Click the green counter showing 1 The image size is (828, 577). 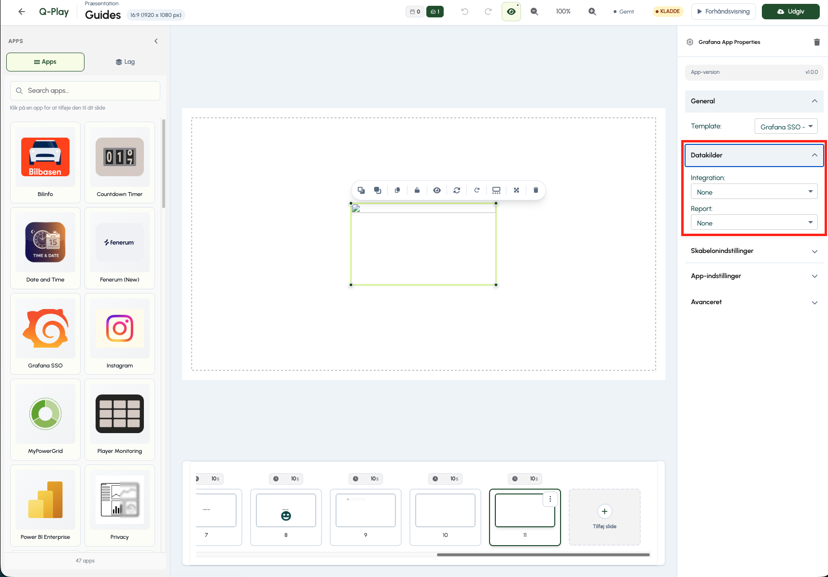pyautogui.click(x=435, y=12)
